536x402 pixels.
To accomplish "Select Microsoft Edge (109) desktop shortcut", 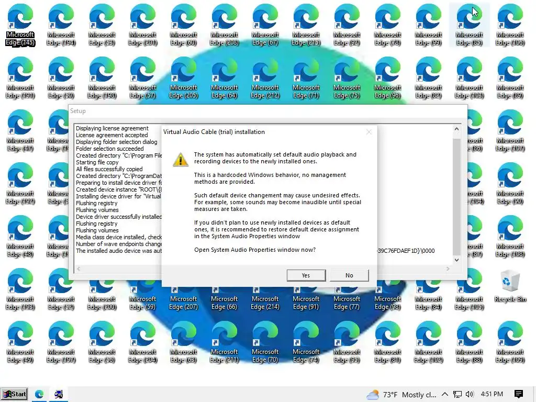I will click(510, 342).
